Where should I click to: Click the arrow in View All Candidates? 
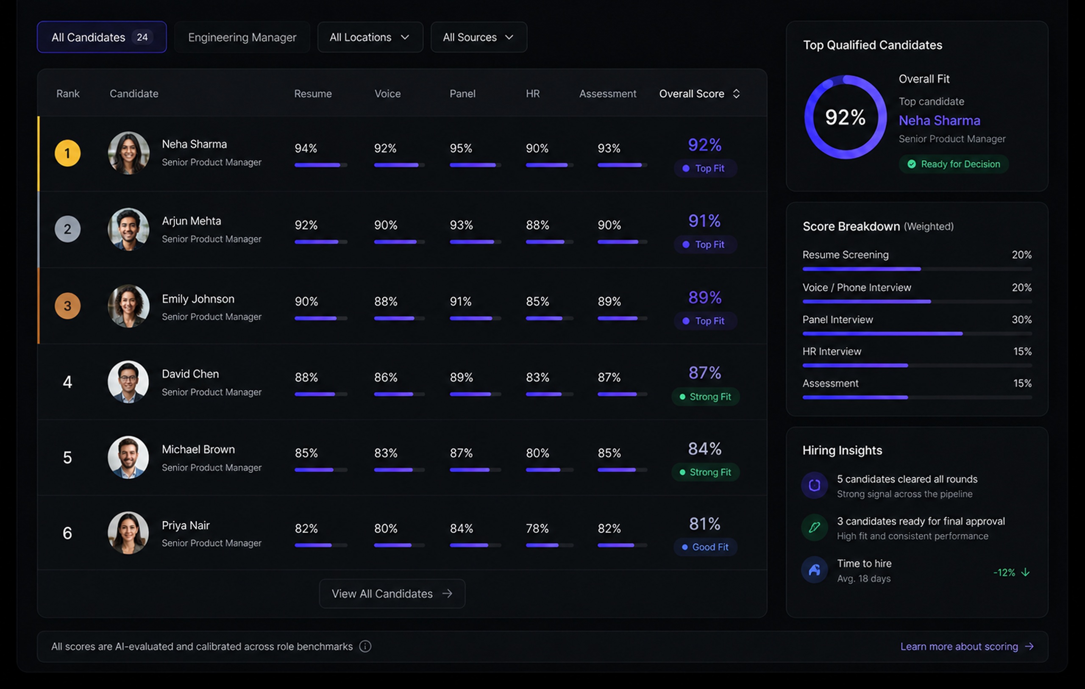447,594
